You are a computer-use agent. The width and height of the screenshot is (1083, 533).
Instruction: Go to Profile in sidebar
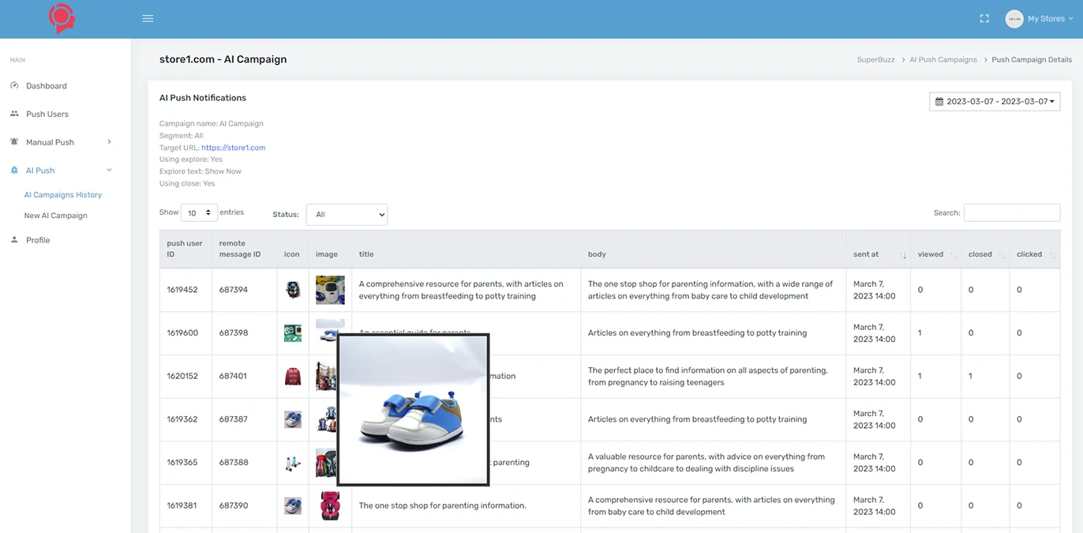[38, 240]
